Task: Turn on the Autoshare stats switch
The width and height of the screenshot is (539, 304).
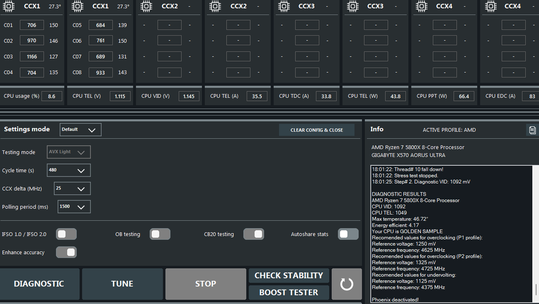Action: pyautogui.click(x=348, y=234)
